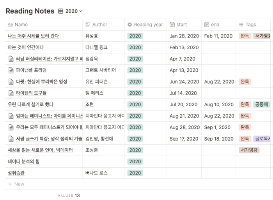Click the 공동체 tag in 조현's row
Viewport: 273px width, 200px height.
coord(261,104)
